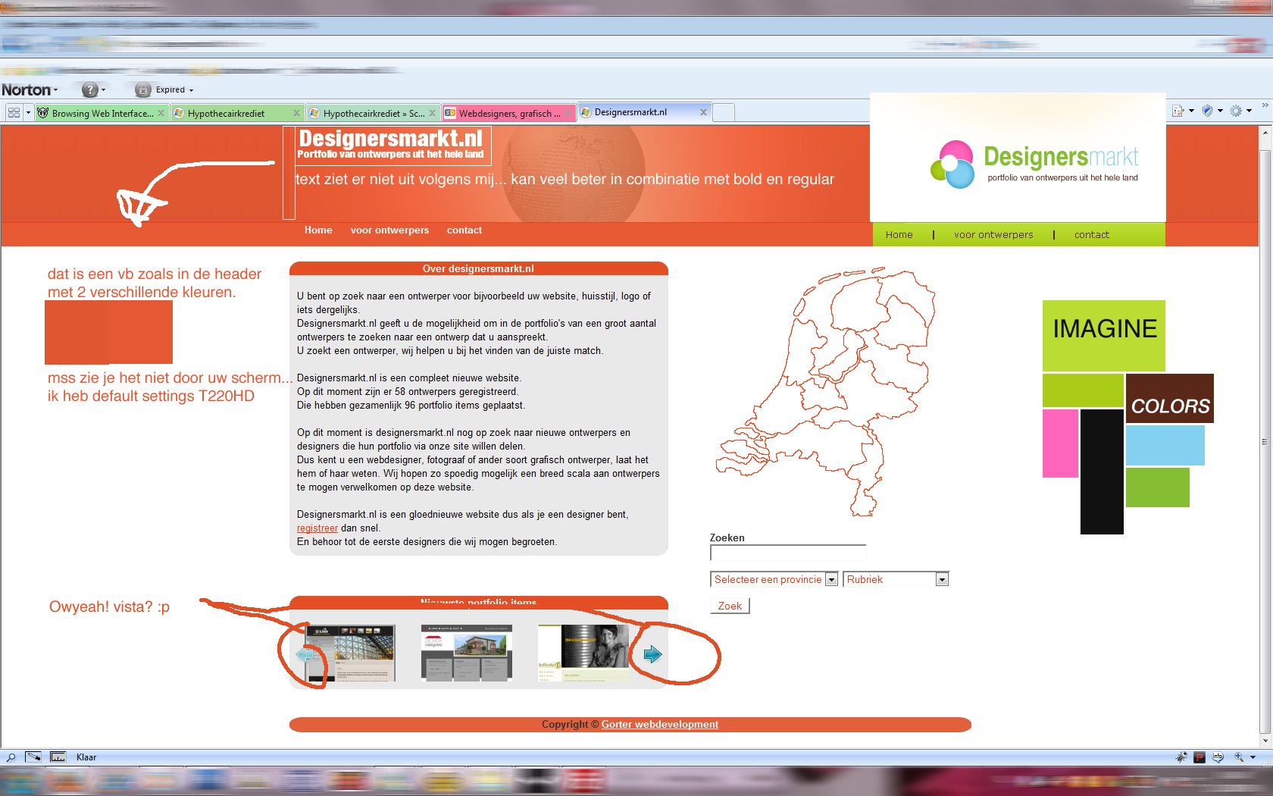The image size is (1273, 796).
Task: Click the pink color block
Action: 1060,443
